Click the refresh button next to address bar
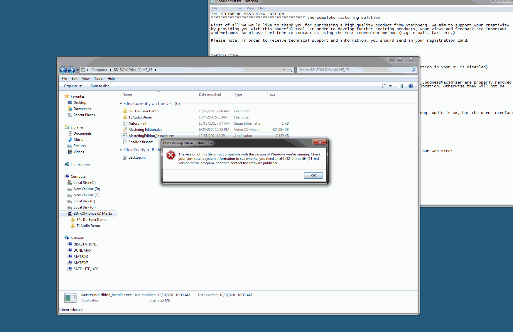The height and width of the screenshot is (332, 513). (291, 70)
